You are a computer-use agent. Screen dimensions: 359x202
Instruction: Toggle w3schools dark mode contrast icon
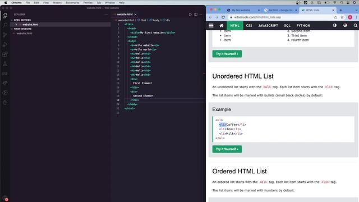(335, 25)
